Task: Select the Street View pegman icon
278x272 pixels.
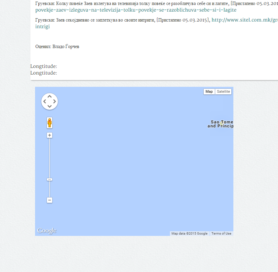Action: click(x=50, y=123)
